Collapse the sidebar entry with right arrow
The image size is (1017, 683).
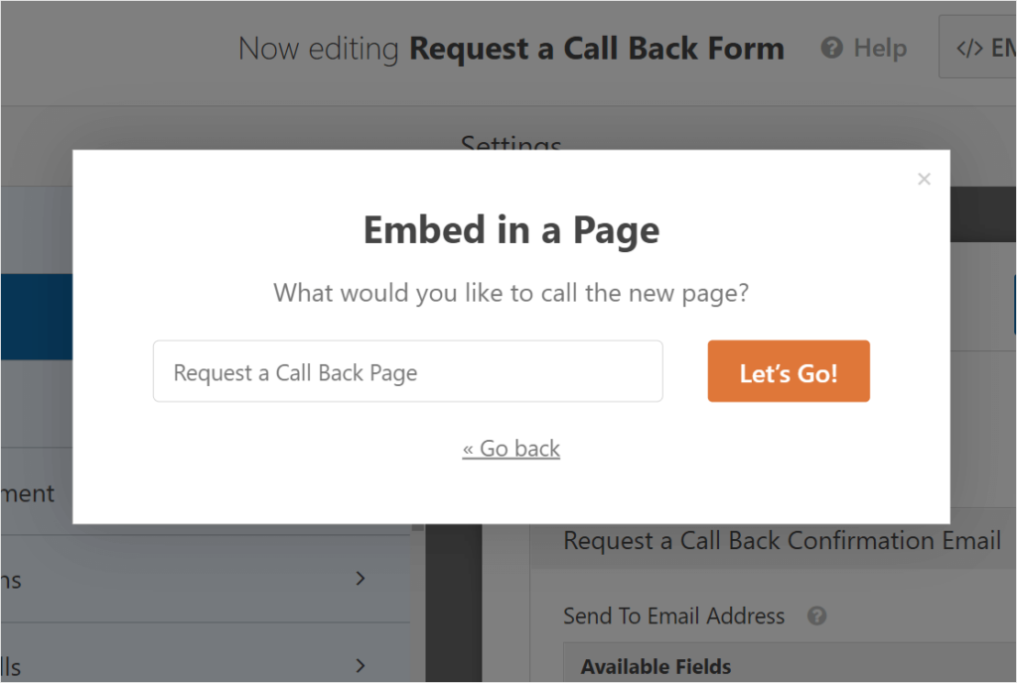click(361, 579)
